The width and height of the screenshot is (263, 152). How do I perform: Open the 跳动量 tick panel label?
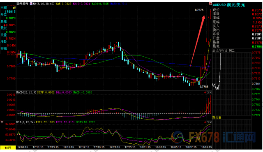click(217, 117)
